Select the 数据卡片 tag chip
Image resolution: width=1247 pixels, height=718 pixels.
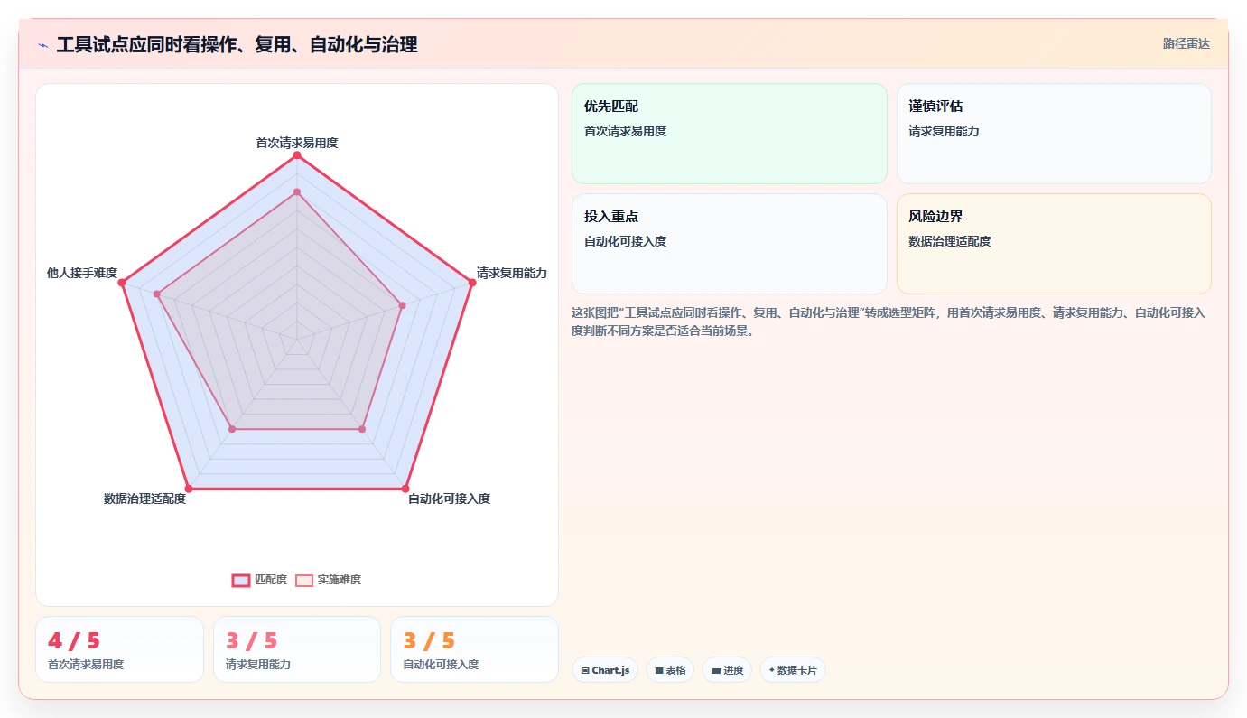point(793,670)
